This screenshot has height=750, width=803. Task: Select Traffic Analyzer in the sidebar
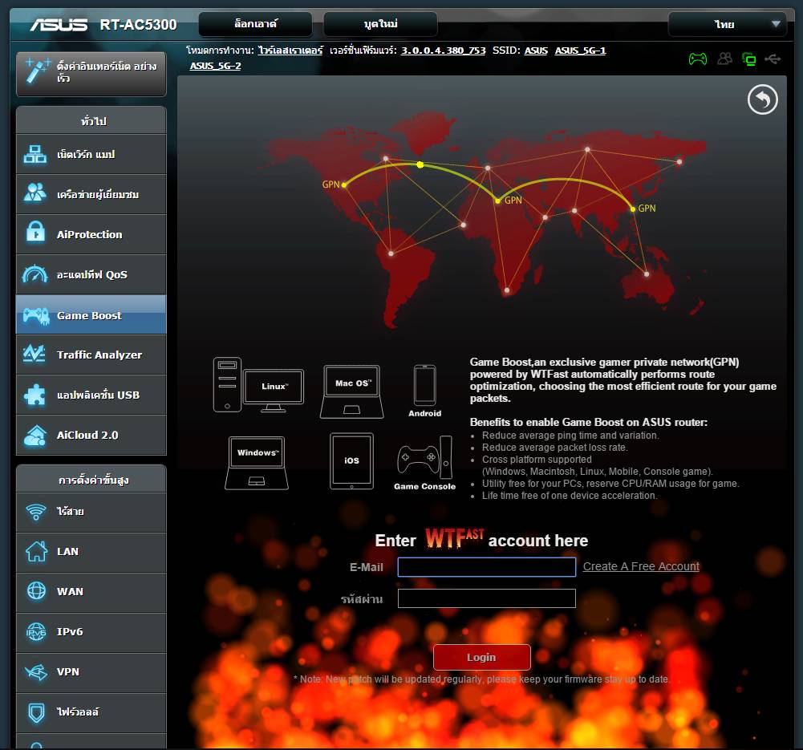tap(91, 355)
